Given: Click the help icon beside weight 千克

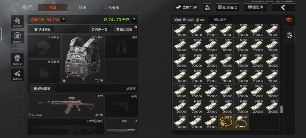Looking at the screenshot, I should coord(134,20).
